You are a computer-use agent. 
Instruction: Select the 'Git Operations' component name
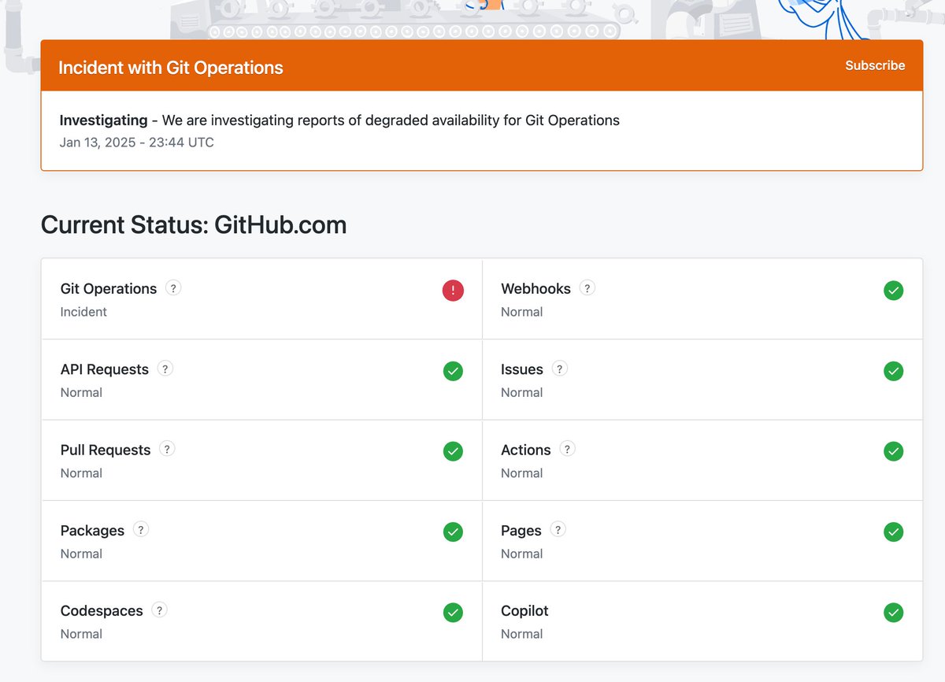tap(109, 289)
